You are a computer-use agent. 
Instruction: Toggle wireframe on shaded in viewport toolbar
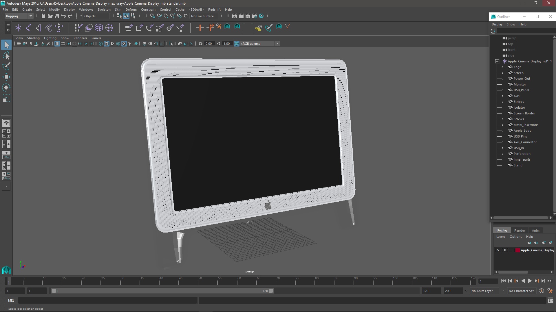tap(118, 44)
